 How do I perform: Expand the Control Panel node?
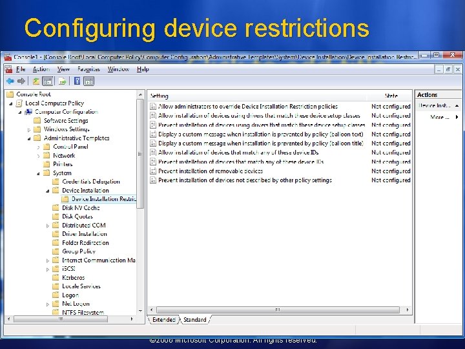[x=39, y=147]
